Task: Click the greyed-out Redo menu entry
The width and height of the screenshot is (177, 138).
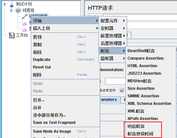Action: pos(65,91)
